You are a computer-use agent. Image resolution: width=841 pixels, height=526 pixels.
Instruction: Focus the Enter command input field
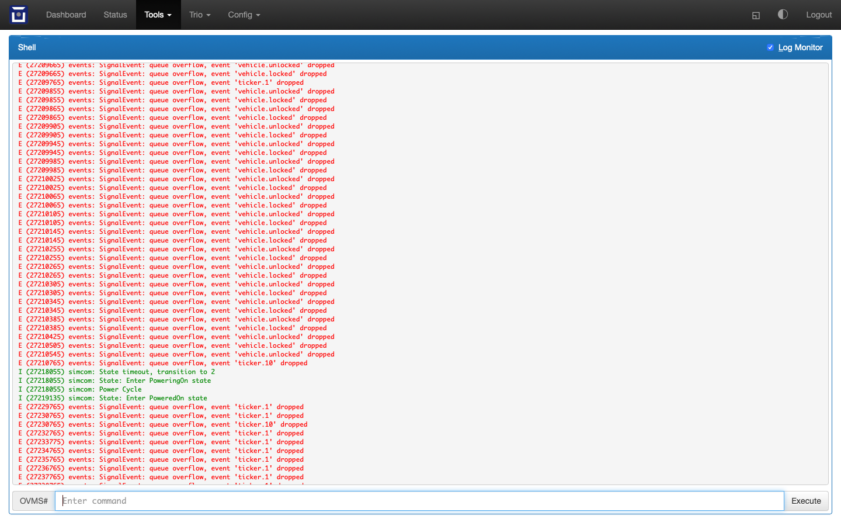click(419, 501)
